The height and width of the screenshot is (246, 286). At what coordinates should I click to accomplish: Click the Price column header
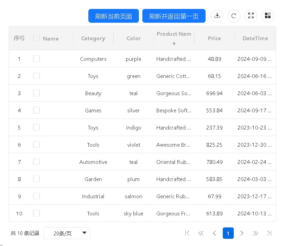tap(214, 38)
